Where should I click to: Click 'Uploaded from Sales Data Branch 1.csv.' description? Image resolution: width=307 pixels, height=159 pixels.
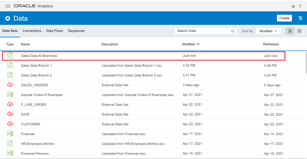tap(132, 66)
